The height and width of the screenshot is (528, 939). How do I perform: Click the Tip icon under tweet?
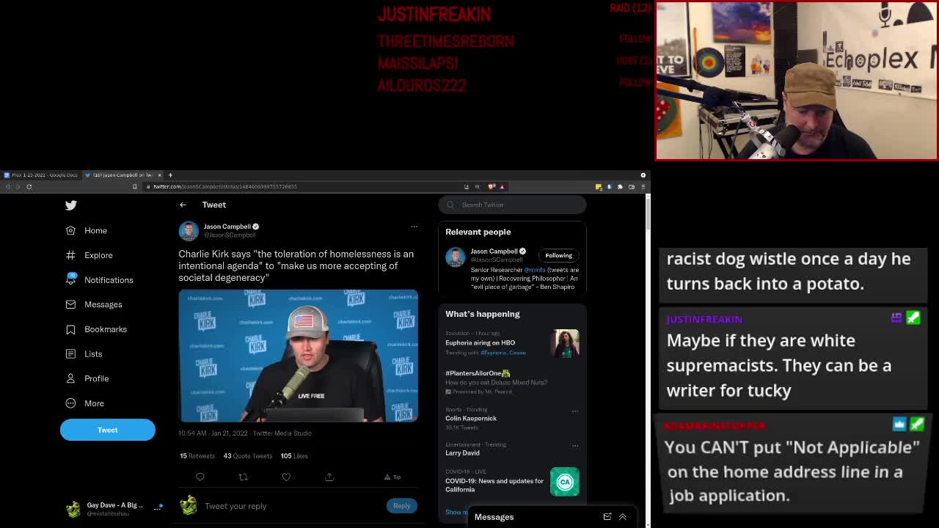[392, 477]
